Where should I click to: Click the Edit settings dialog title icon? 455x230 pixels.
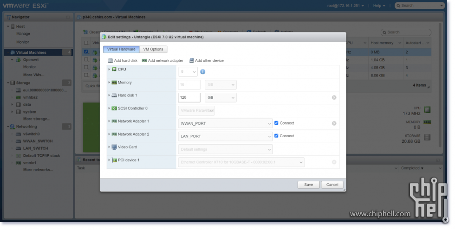pyautogui.click(x=104, y=37)
